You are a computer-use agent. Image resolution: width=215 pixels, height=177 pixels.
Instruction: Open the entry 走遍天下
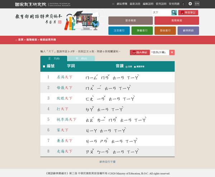click(64, 151)
